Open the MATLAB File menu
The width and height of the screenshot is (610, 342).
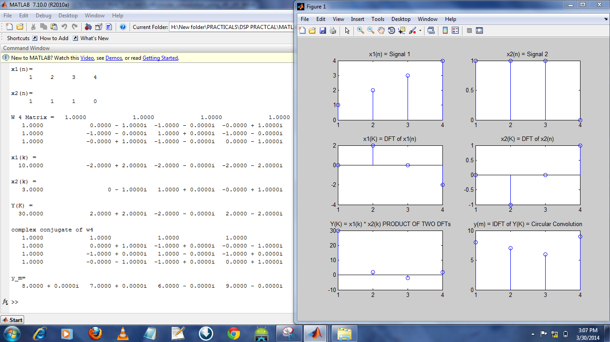coord(8,16)
